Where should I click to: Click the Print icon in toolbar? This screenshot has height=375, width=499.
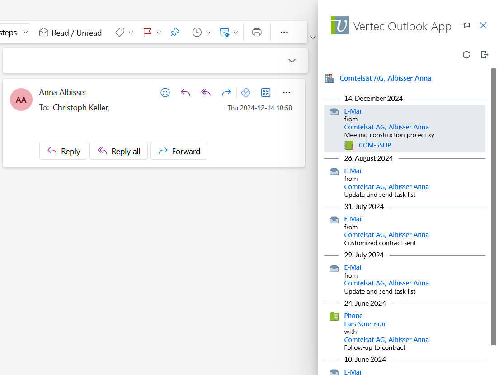(x=257, y=33)
